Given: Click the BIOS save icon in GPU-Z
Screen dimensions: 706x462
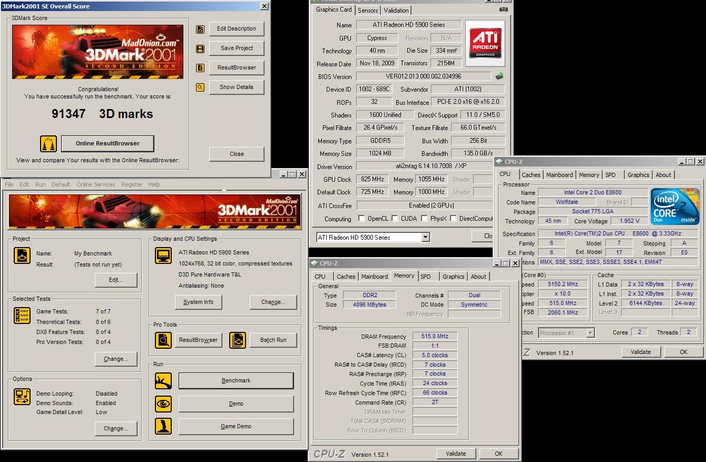Looking at the screenshot, I should tap(499, 76).
